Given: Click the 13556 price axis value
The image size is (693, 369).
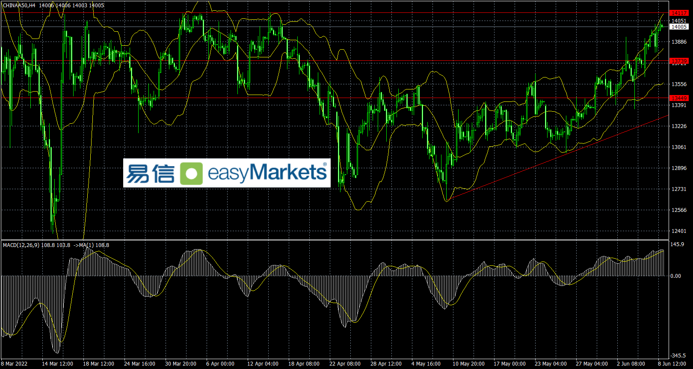Looking at the screenshot, I should [x=679, y=84].
